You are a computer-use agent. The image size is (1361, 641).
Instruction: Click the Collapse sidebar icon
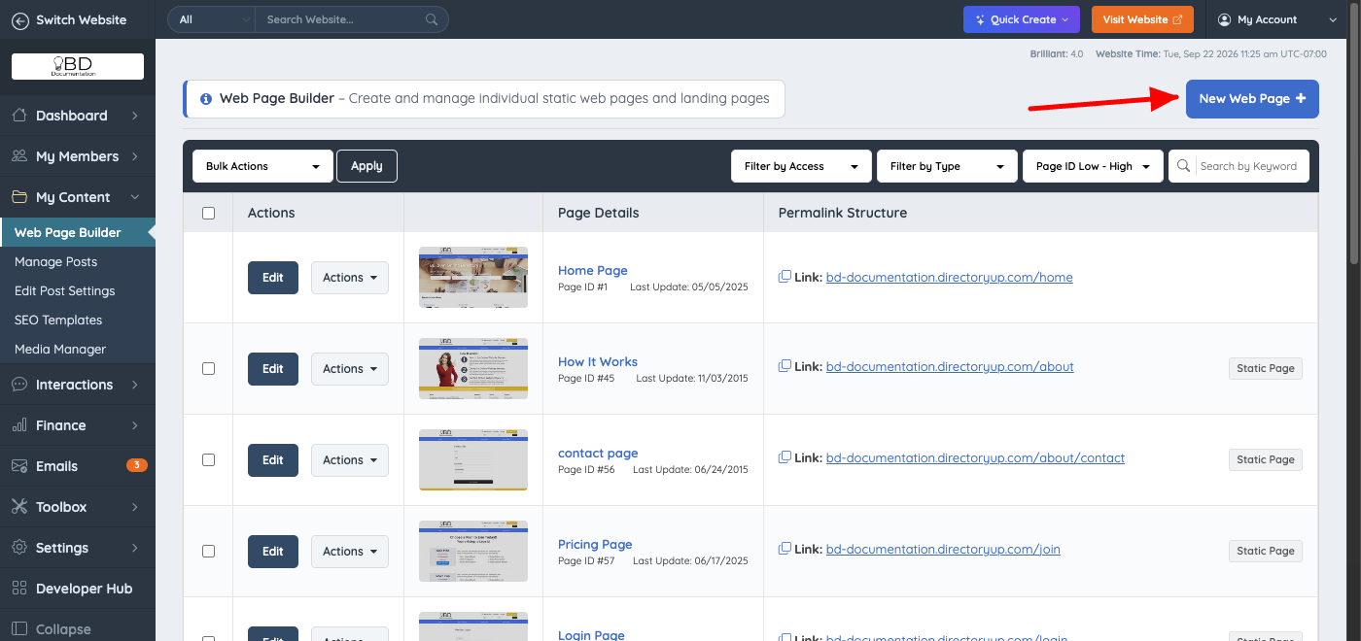19,629
